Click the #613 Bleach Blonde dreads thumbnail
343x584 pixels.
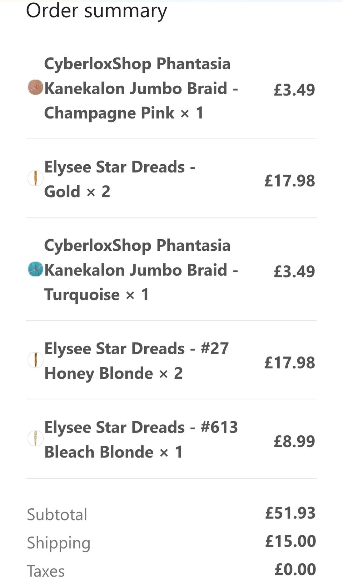(x=35, y=439)
